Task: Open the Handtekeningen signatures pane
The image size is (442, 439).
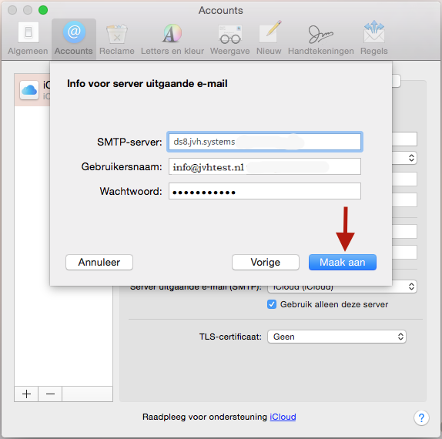Action: tap(321, 39)
